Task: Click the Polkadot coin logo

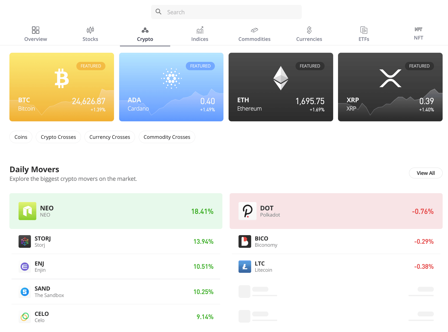Action: 247,211
